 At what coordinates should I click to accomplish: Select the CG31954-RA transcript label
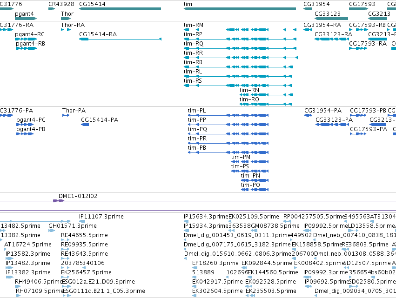(322, 25)
